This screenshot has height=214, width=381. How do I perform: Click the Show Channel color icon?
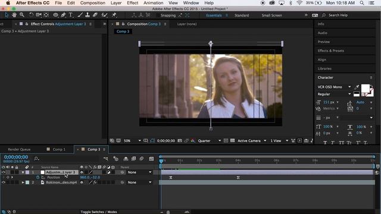click(193, 141)
